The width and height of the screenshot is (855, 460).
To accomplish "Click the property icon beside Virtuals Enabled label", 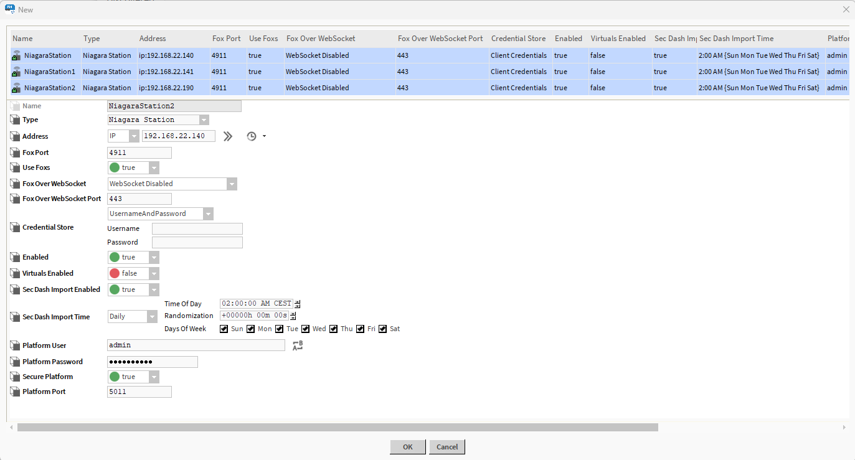I will tap(16, 273).
